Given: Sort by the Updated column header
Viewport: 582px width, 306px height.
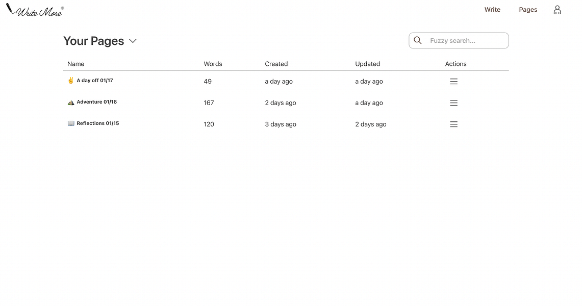Looking at the screenshot, I should click(x=367, y=64).
